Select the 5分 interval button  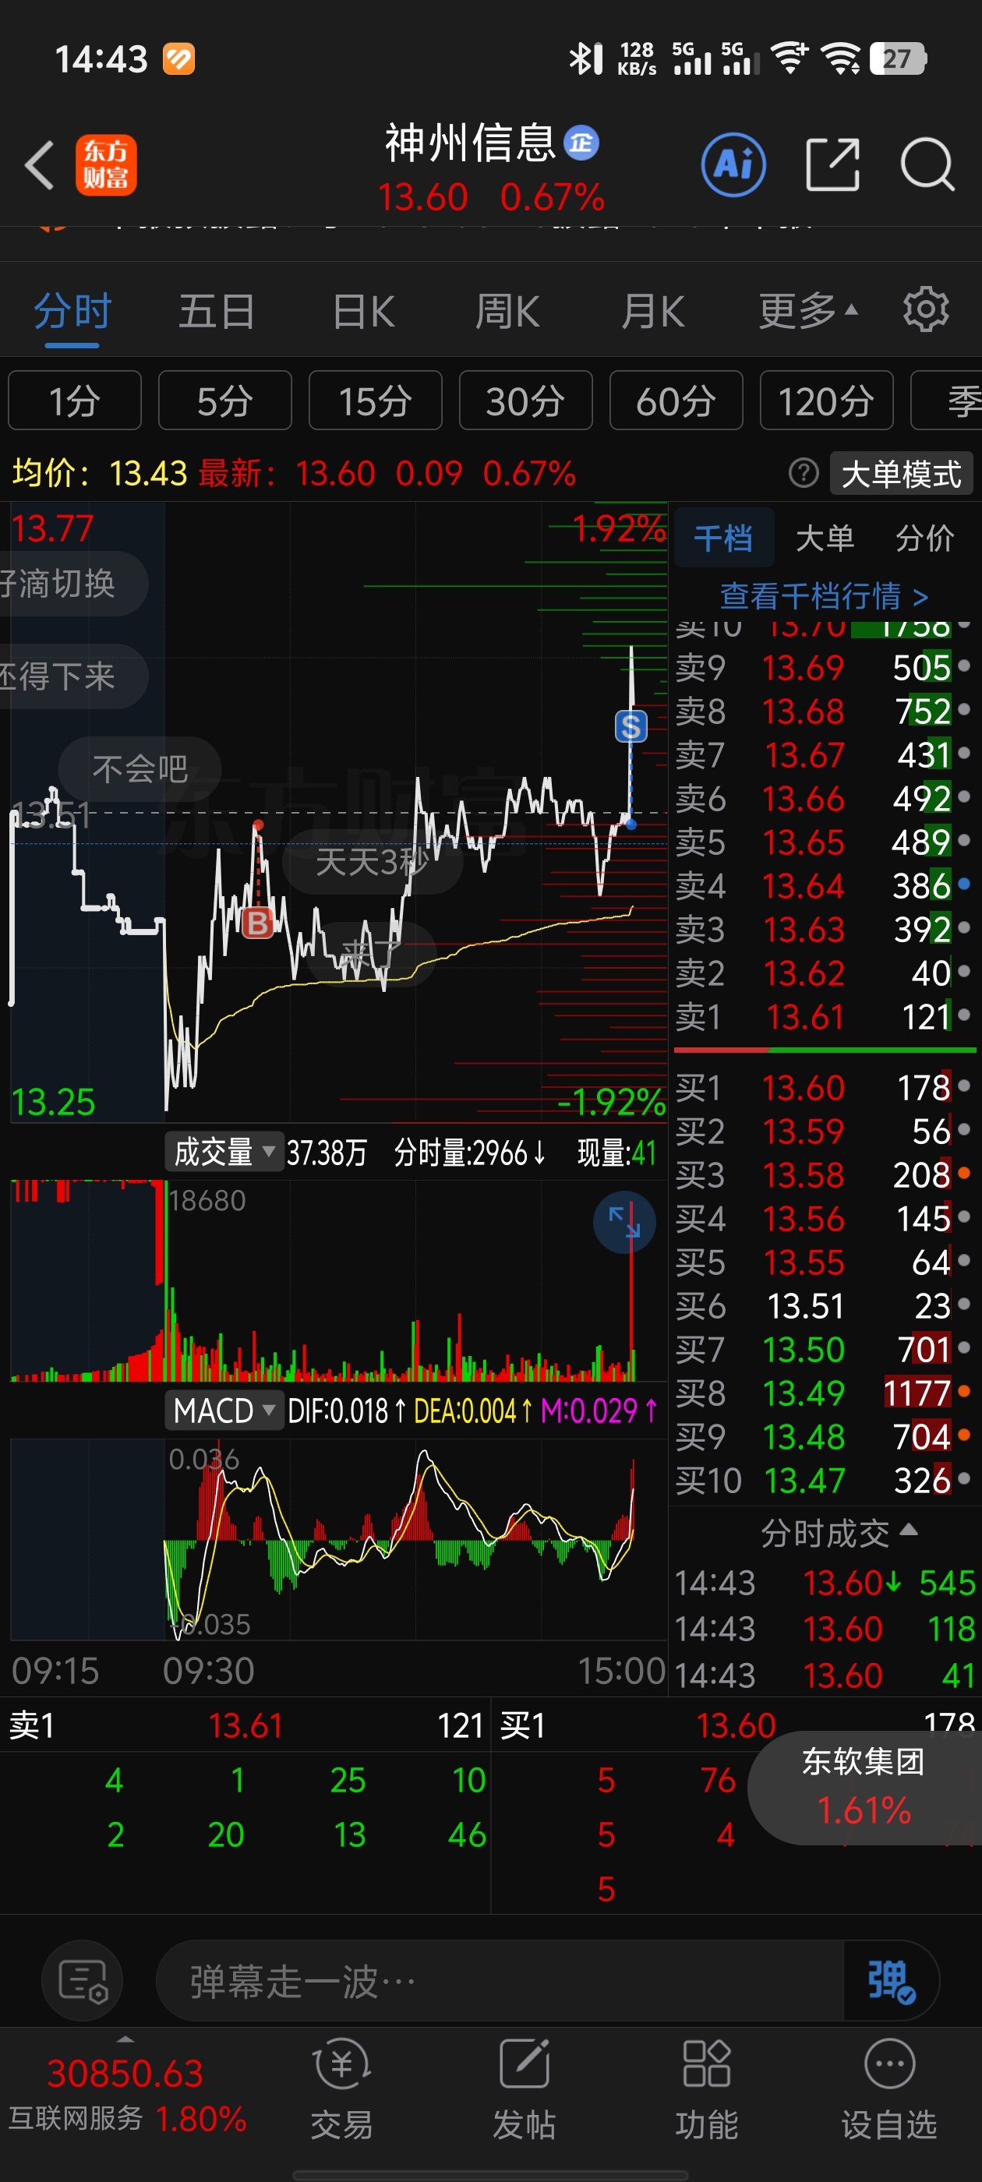[x=224, y=401]
